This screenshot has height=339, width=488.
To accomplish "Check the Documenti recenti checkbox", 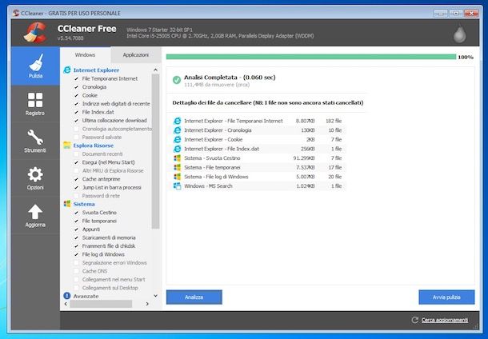I will pos(76,154).
